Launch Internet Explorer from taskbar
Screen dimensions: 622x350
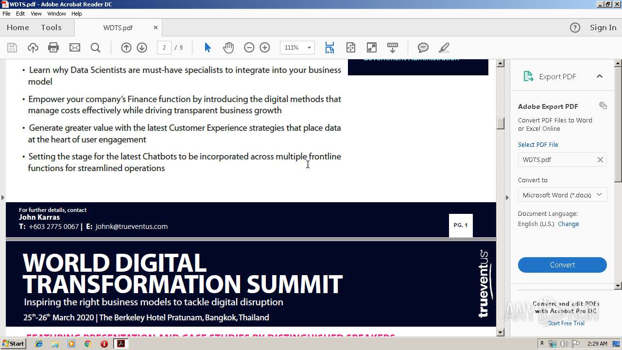pos(39,344)
